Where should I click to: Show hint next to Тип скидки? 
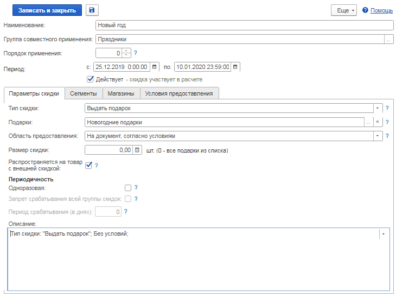pos(387,108)
